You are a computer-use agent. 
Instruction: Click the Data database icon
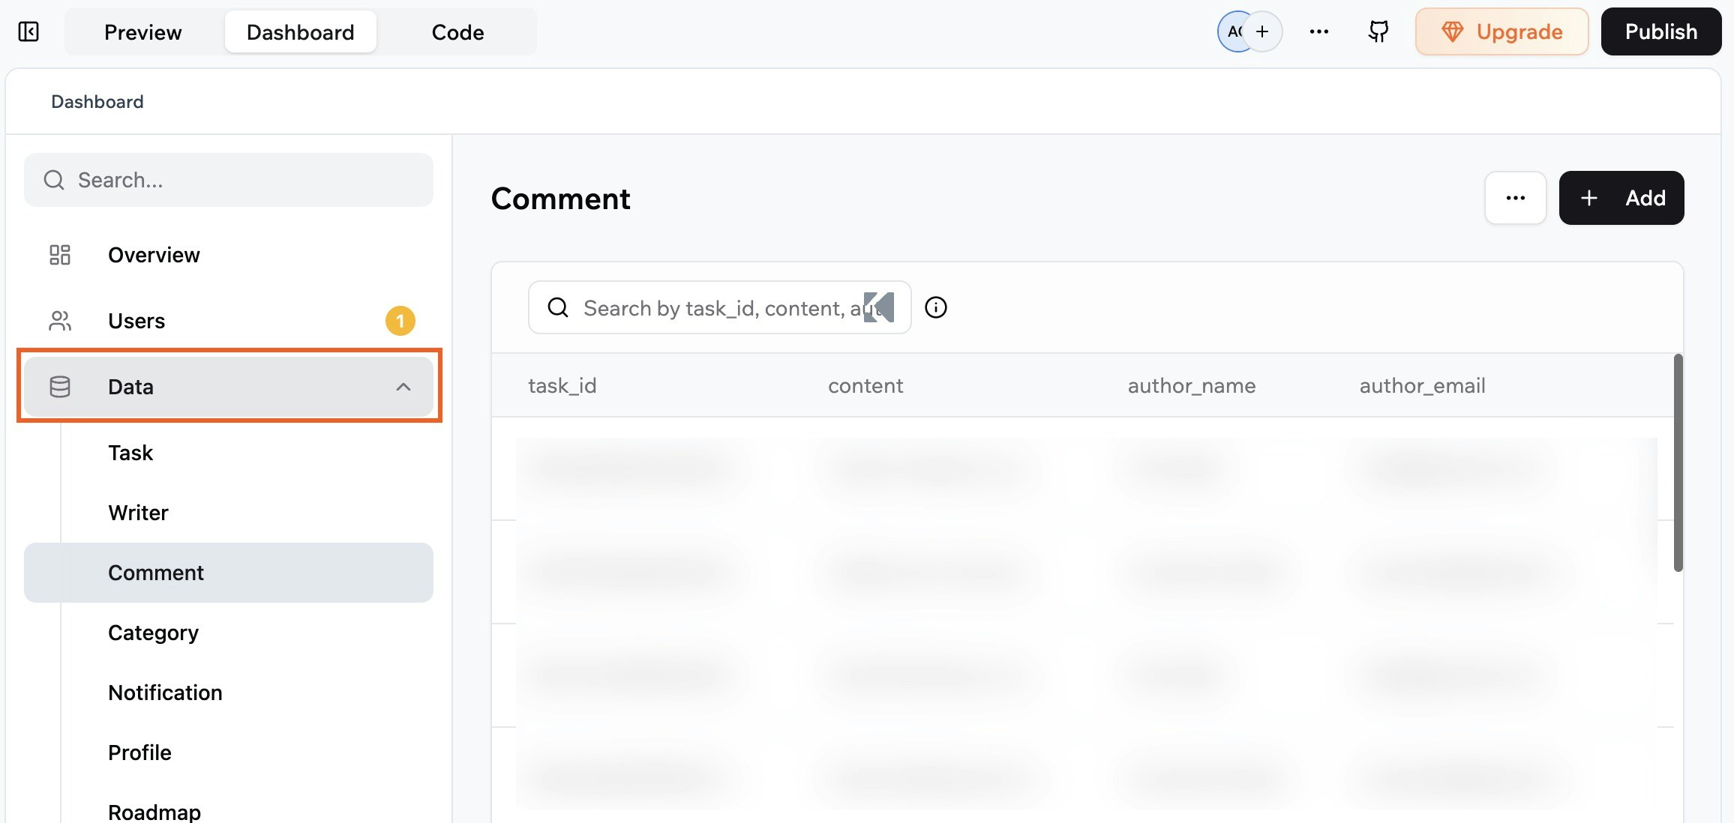(x=60, y=387)
